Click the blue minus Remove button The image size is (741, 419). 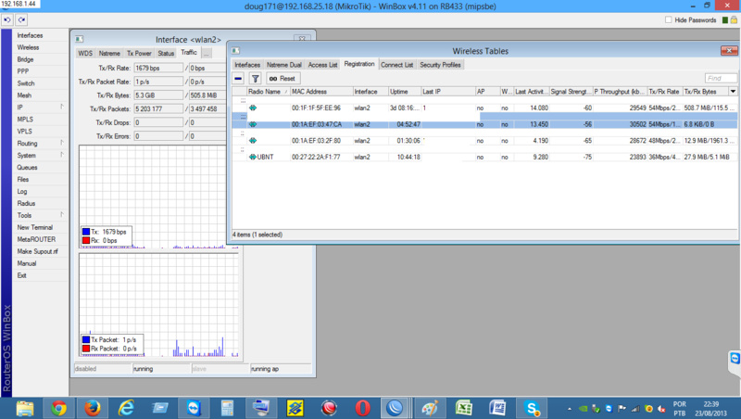click(x=238, y=79)
